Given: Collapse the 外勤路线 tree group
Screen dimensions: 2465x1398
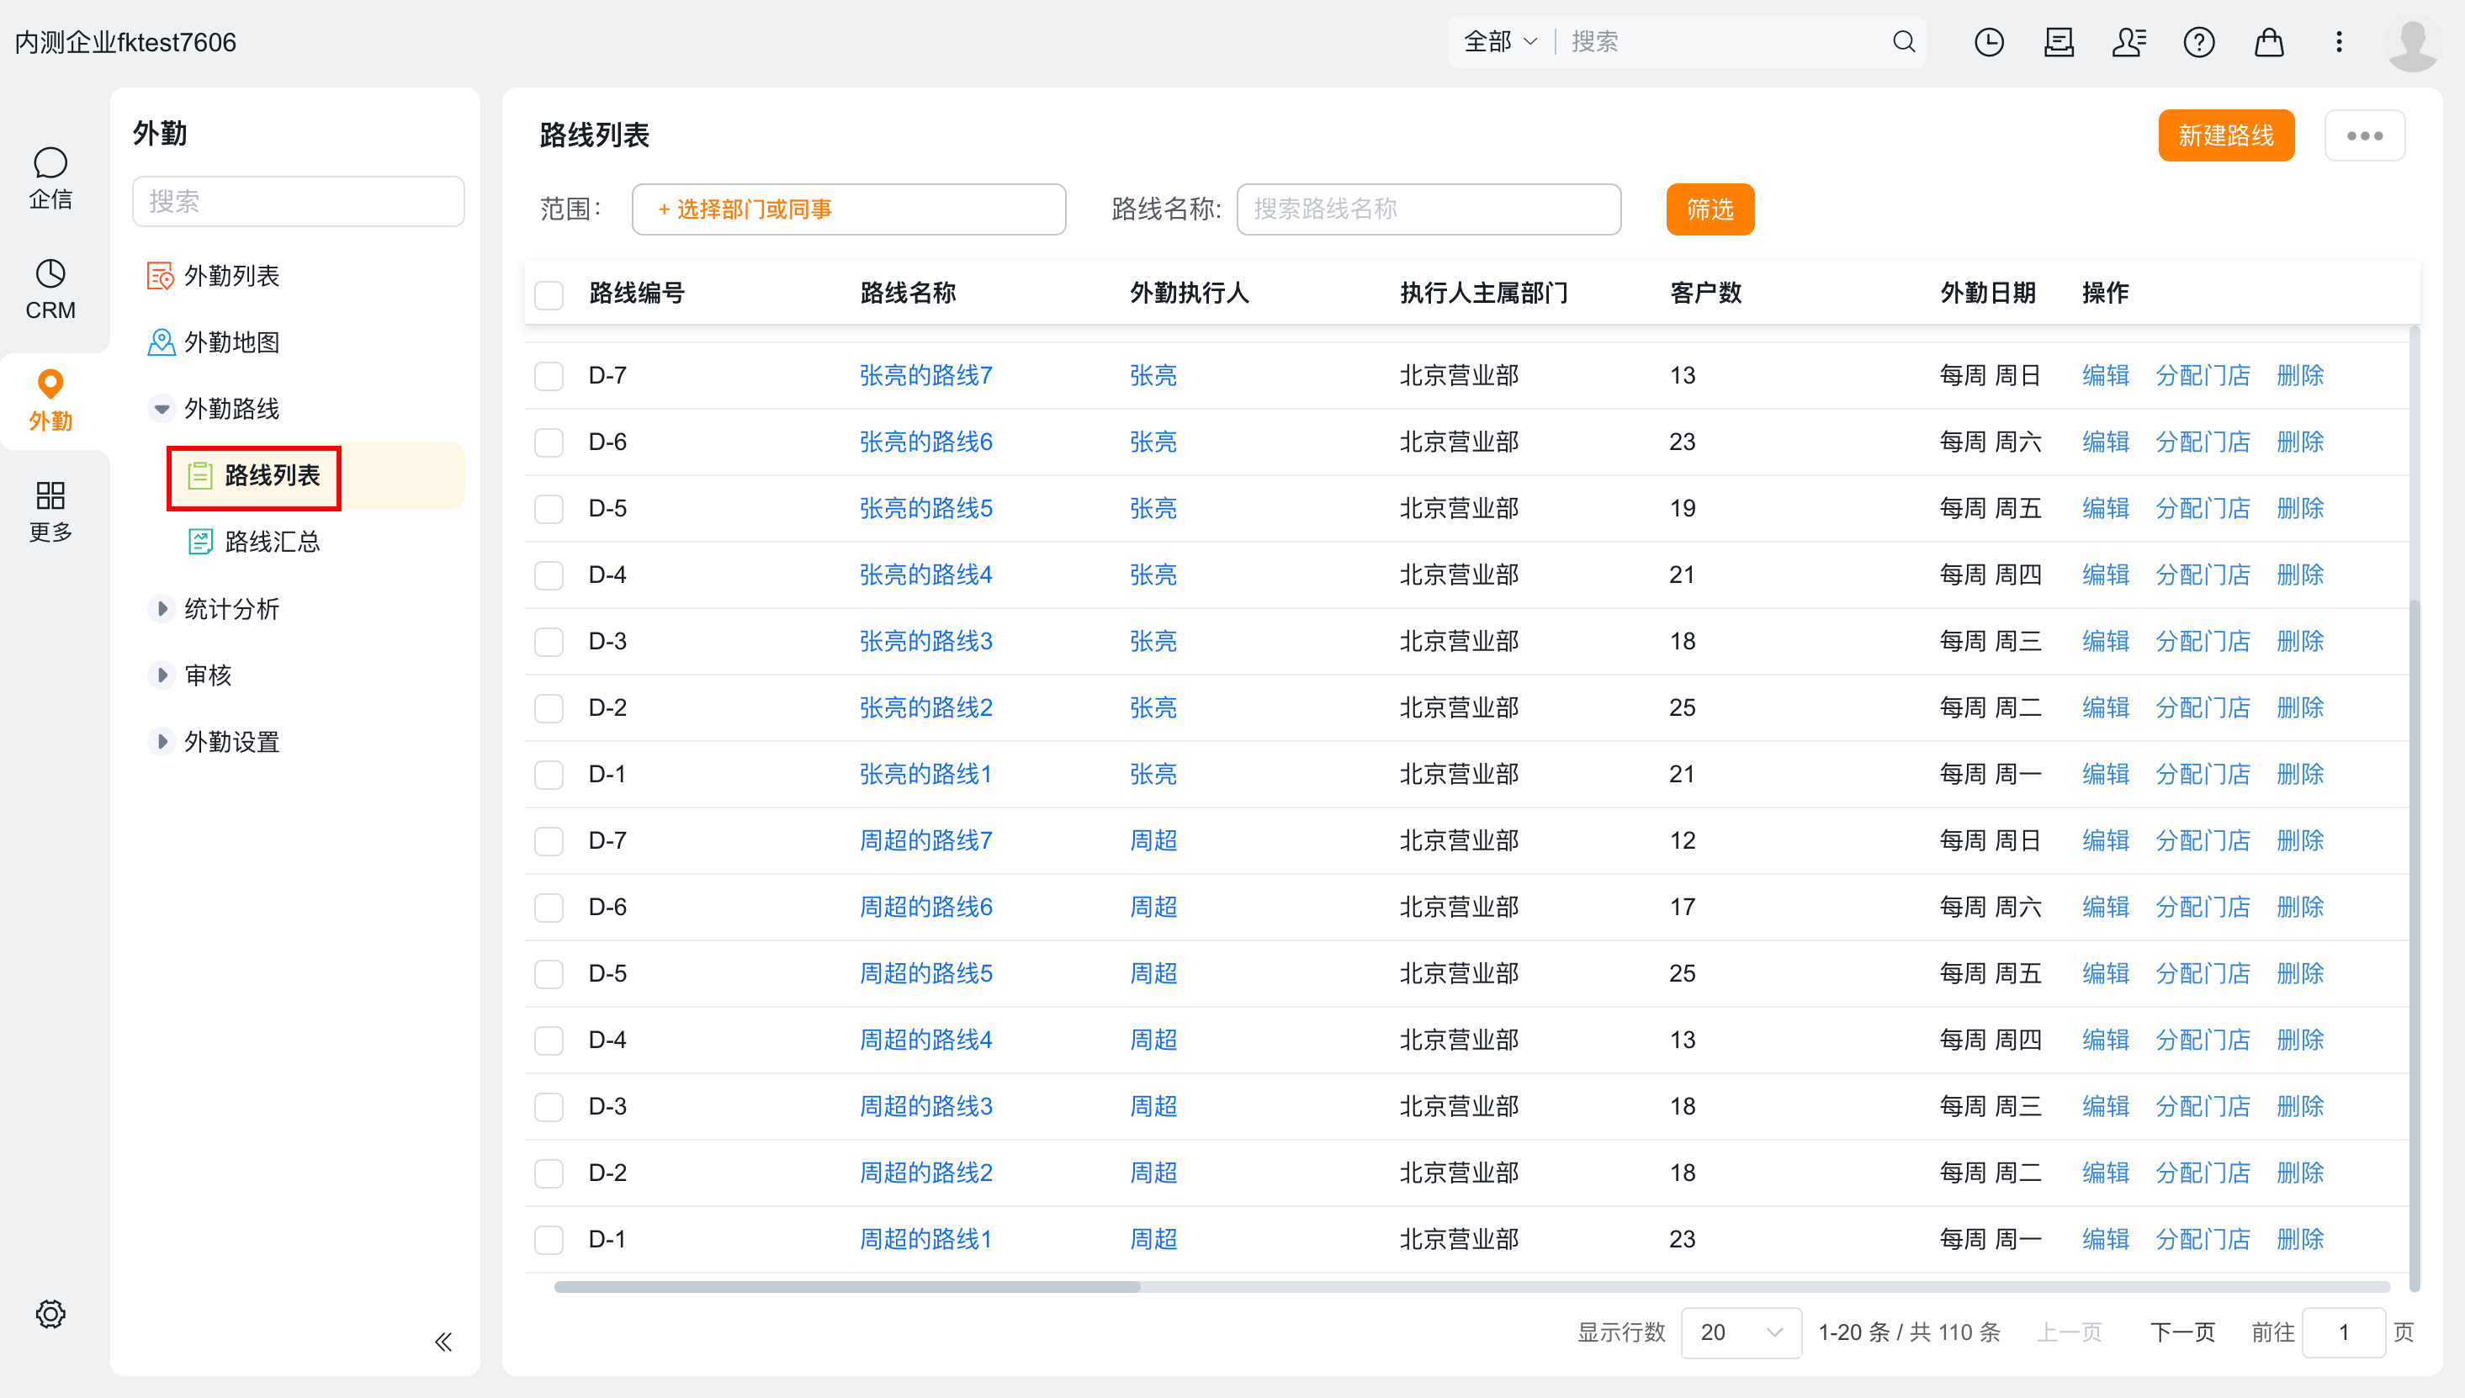Looking at the screenshot, I should (162, 409).
